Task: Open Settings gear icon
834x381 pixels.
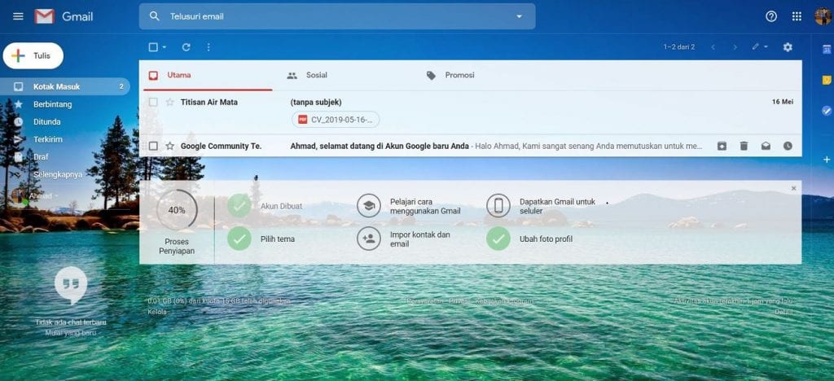Action: [788, 47]
